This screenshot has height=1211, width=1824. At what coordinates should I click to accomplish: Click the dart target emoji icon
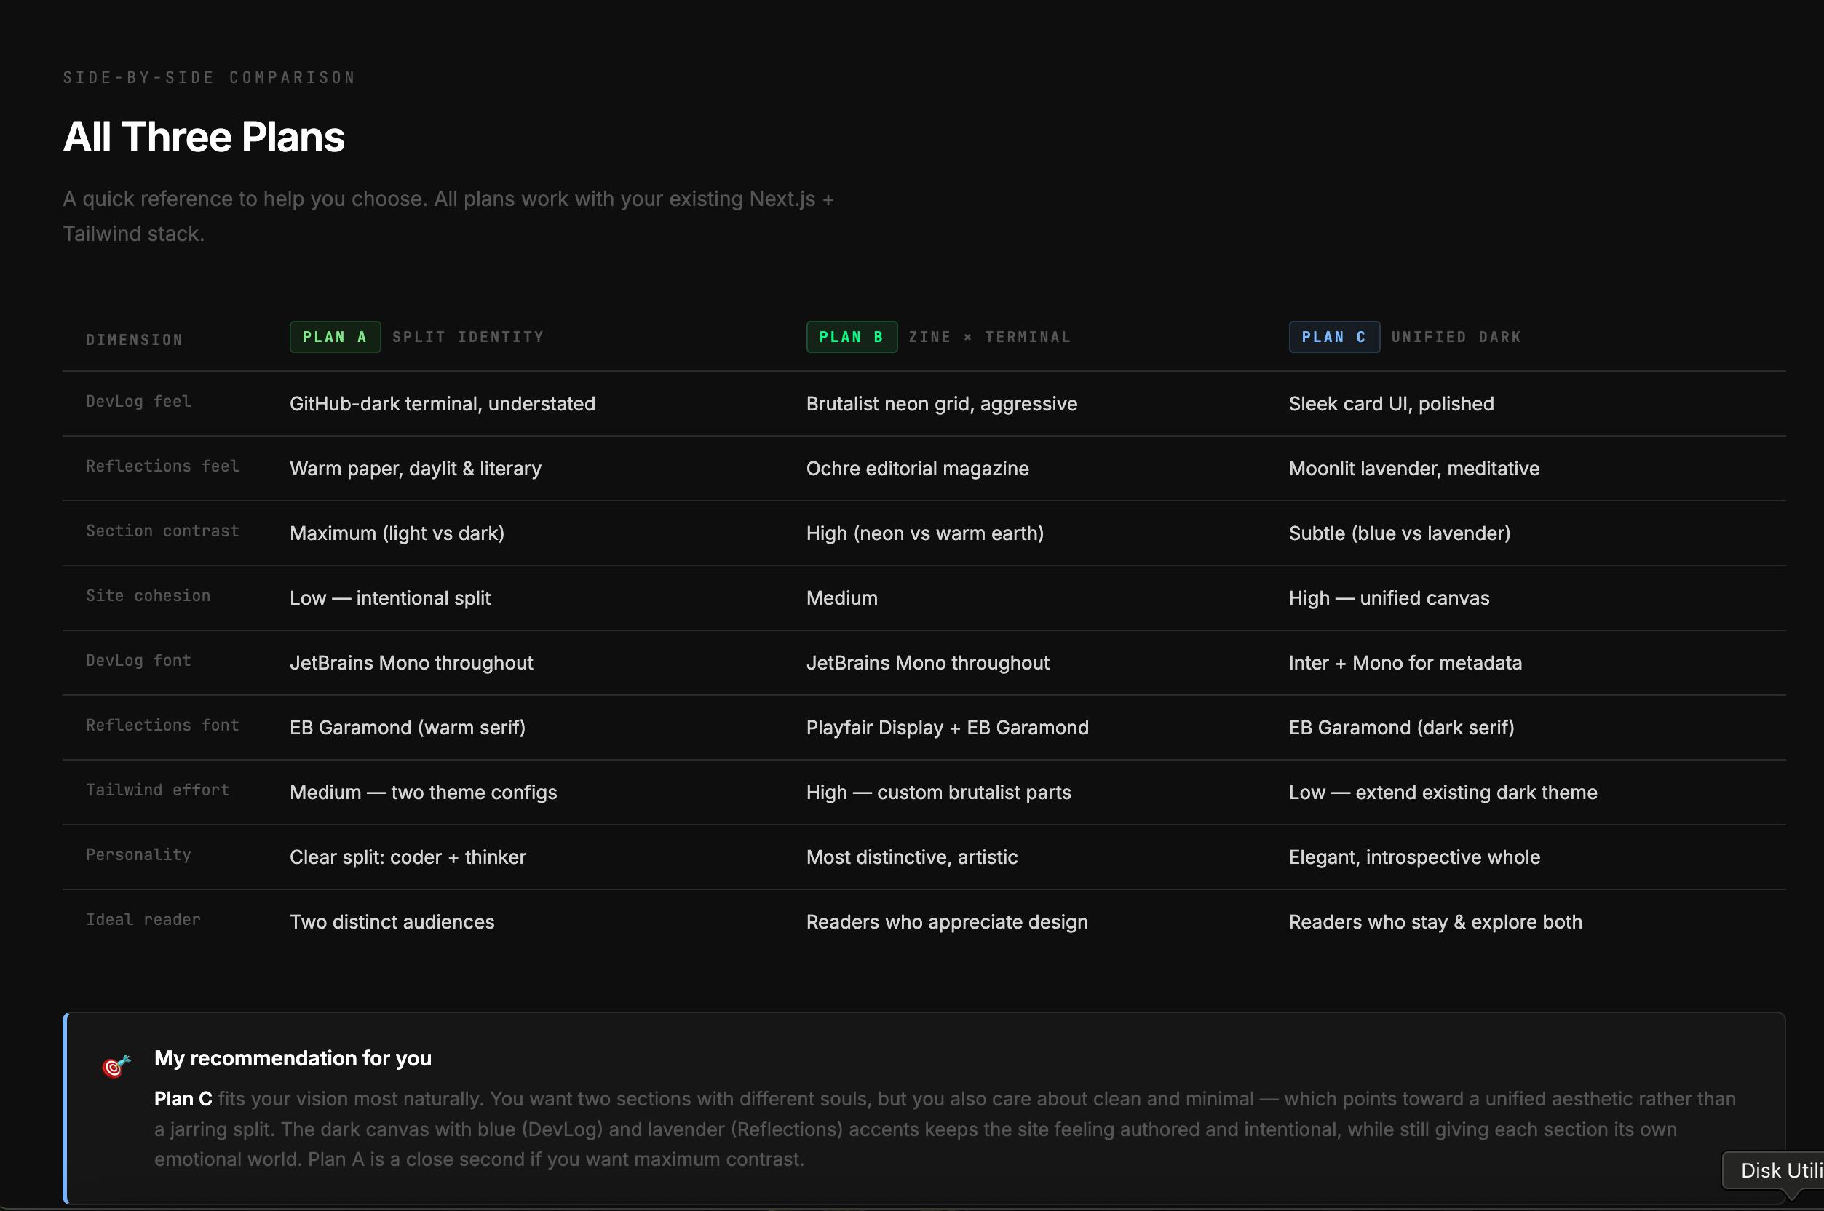116,1065
